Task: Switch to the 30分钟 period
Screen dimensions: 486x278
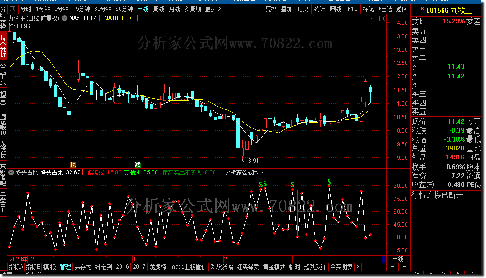Action: coord(103,9)
